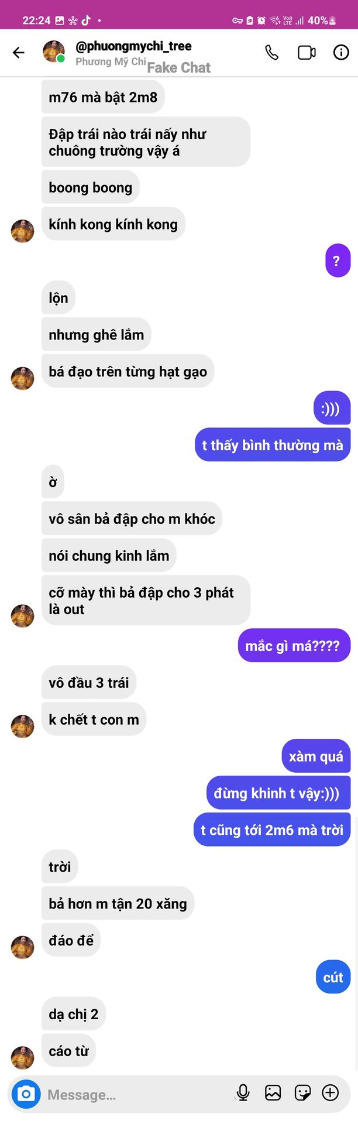Open the profile picture in the header
The image size is (358, 1124).
pos(54,52)
